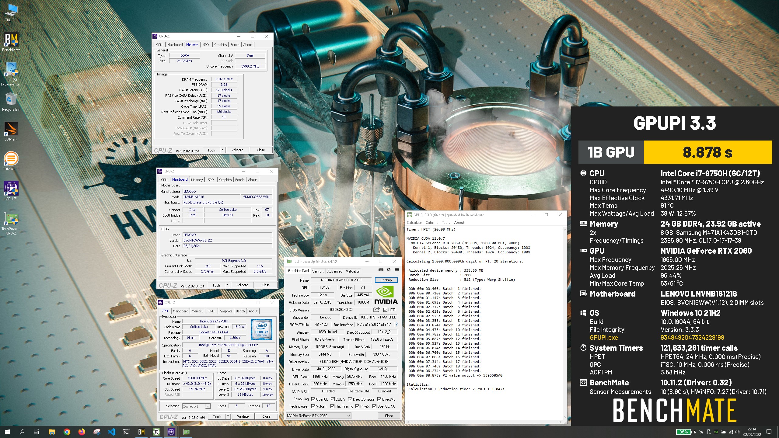The height and width of the screenshot is (438, 779).
Task: Click Close button in CPU-Z Mainboard window
Action: pos(266,285)
